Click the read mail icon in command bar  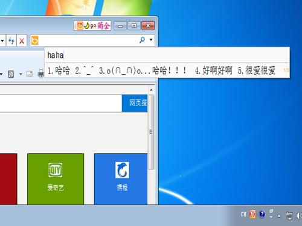[30, 74]
